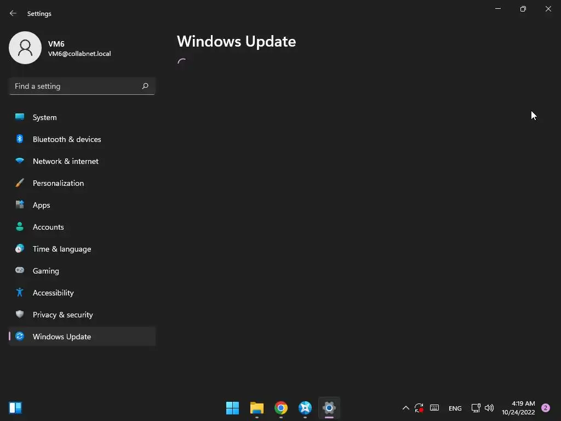Open notification center badge showing 2
561x421 pixels.
click(x=546, y=408)
